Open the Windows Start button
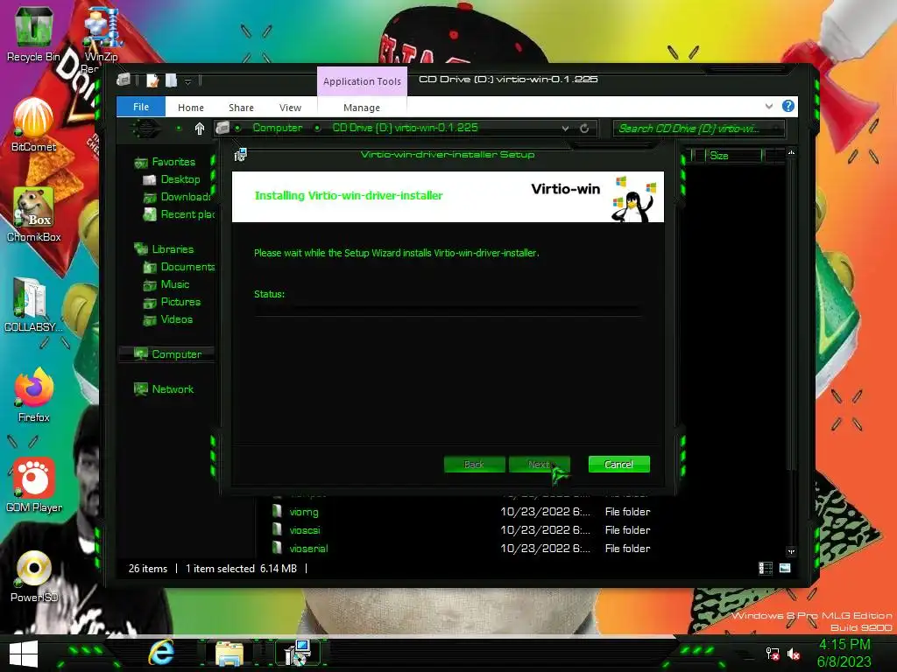This screenshot has width=897, height=672. click(x=24, y=654)
